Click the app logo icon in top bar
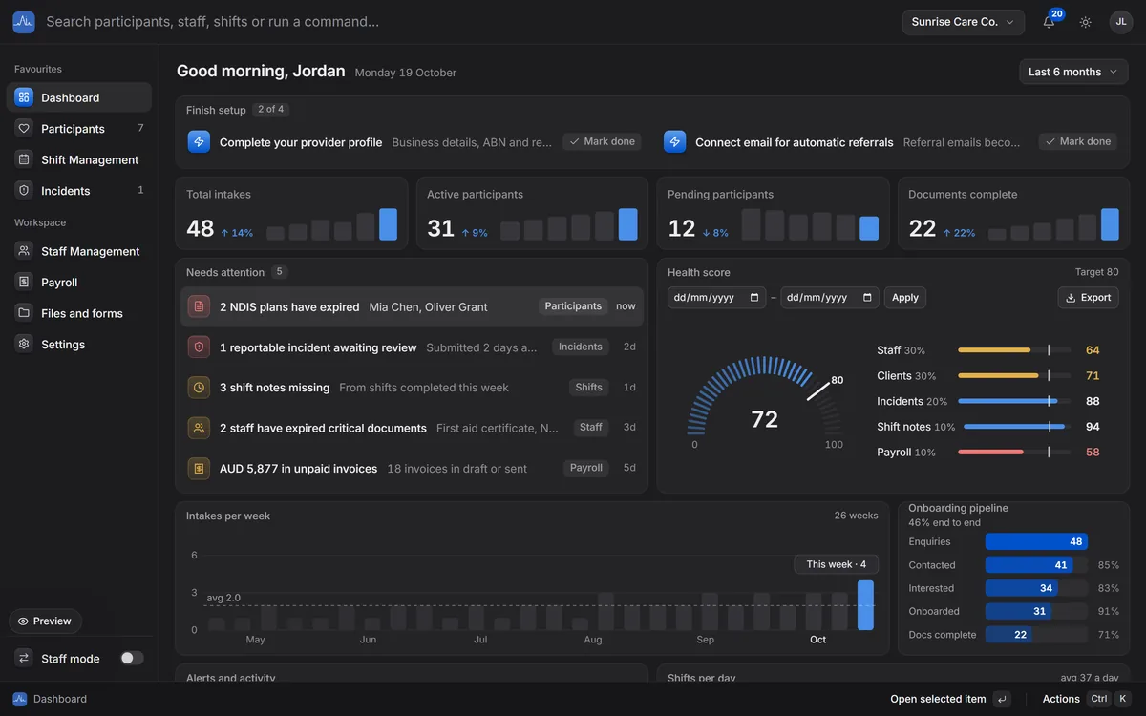The width and height of the screenshot is (1146, 716). point(24,22)
